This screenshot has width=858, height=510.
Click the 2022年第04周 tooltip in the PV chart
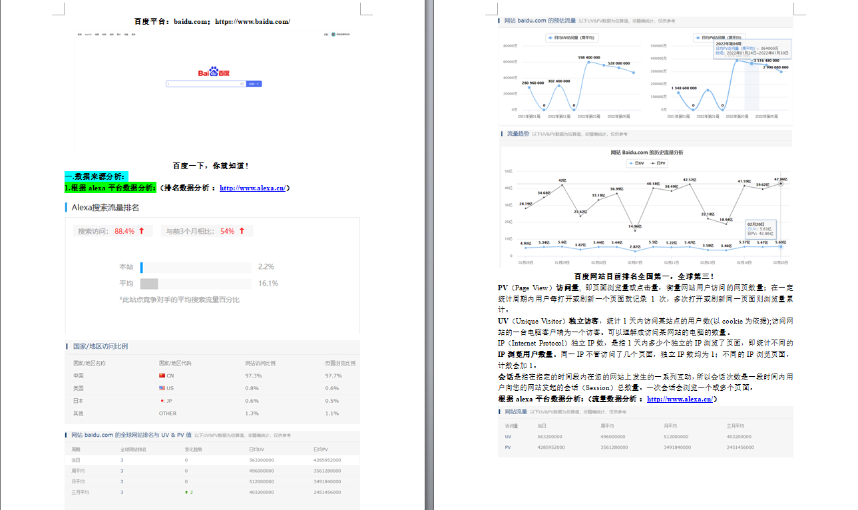[751, 49]
